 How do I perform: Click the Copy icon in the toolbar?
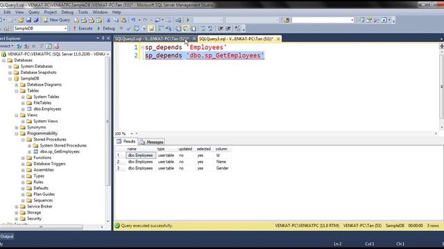116,20
